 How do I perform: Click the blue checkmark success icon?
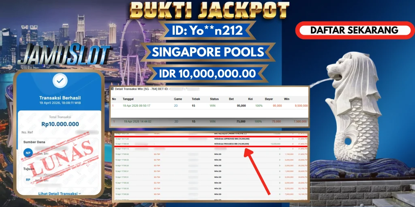tap(60, 81)
